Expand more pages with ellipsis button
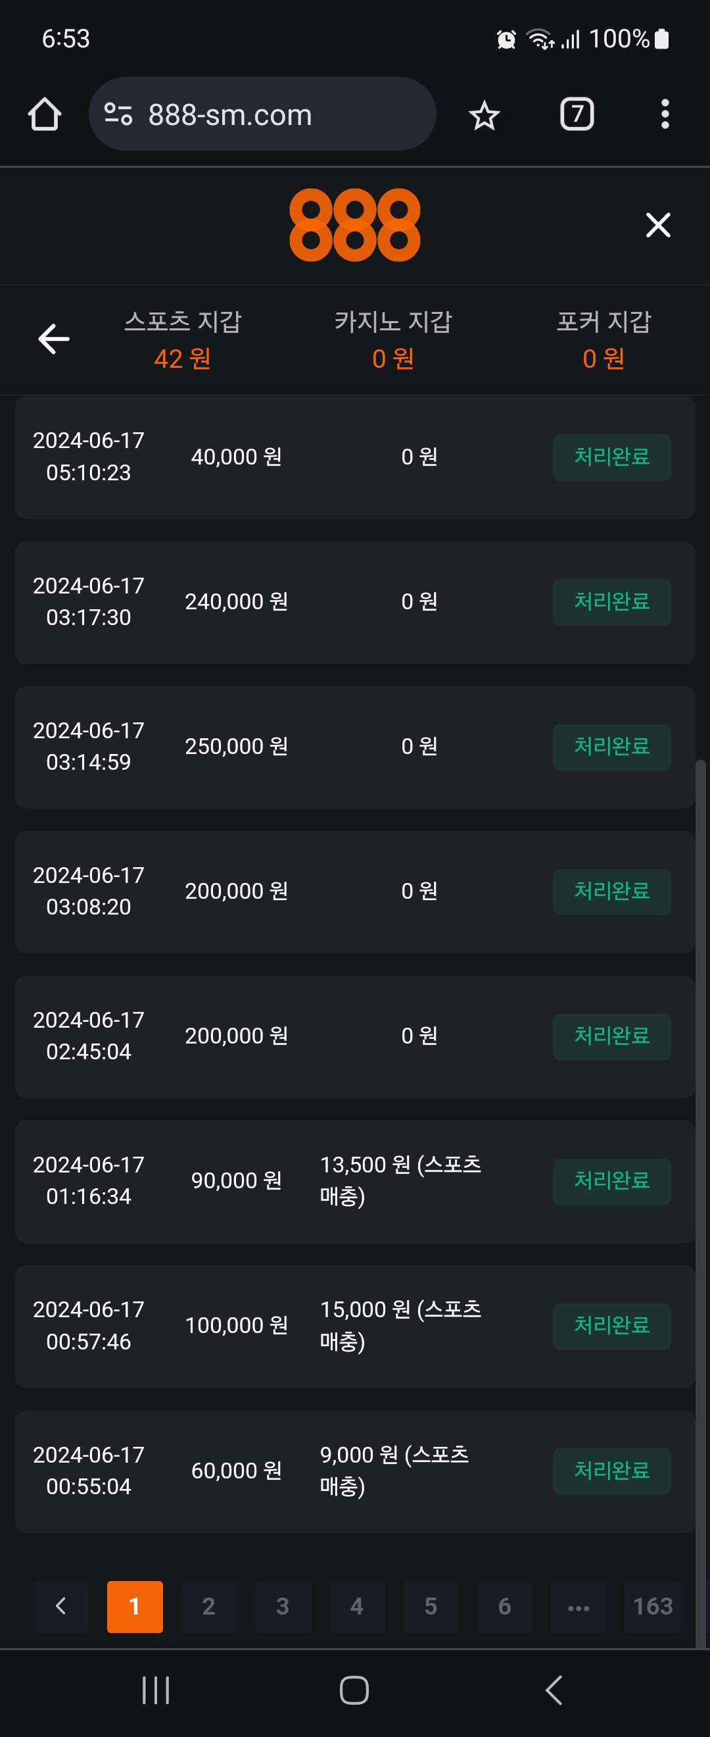The width and height of the screenshot is (710, 1737). click(x=578, y=1606)
